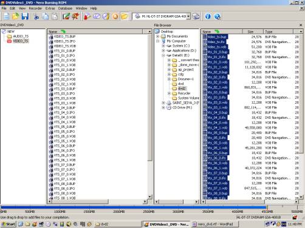Open the Edit menu
Viewport: 305px width, 228px height.
coord(12,8)
